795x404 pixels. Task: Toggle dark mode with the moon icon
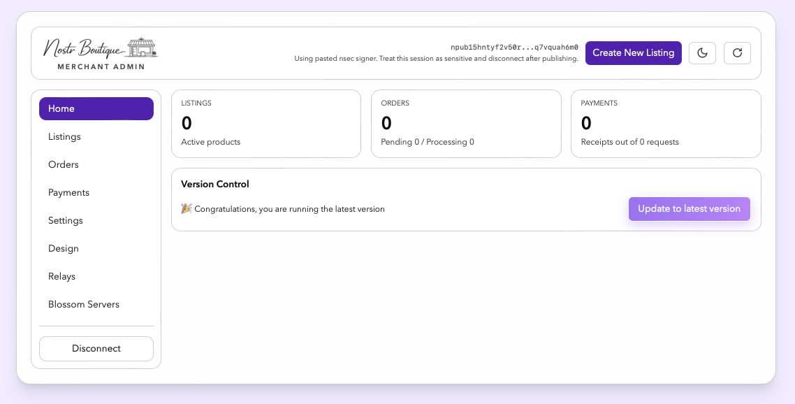702,52
